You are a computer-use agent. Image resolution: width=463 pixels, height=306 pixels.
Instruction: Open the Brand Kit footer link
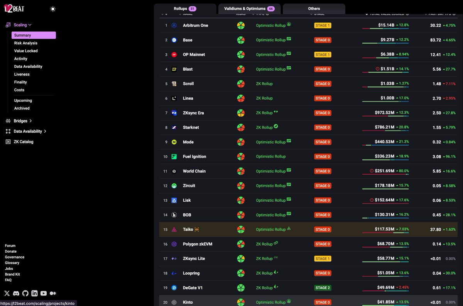coord(12,274)
